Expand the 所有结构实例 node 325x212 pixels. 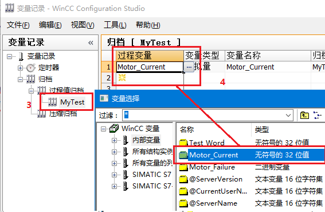pos(114,152)
